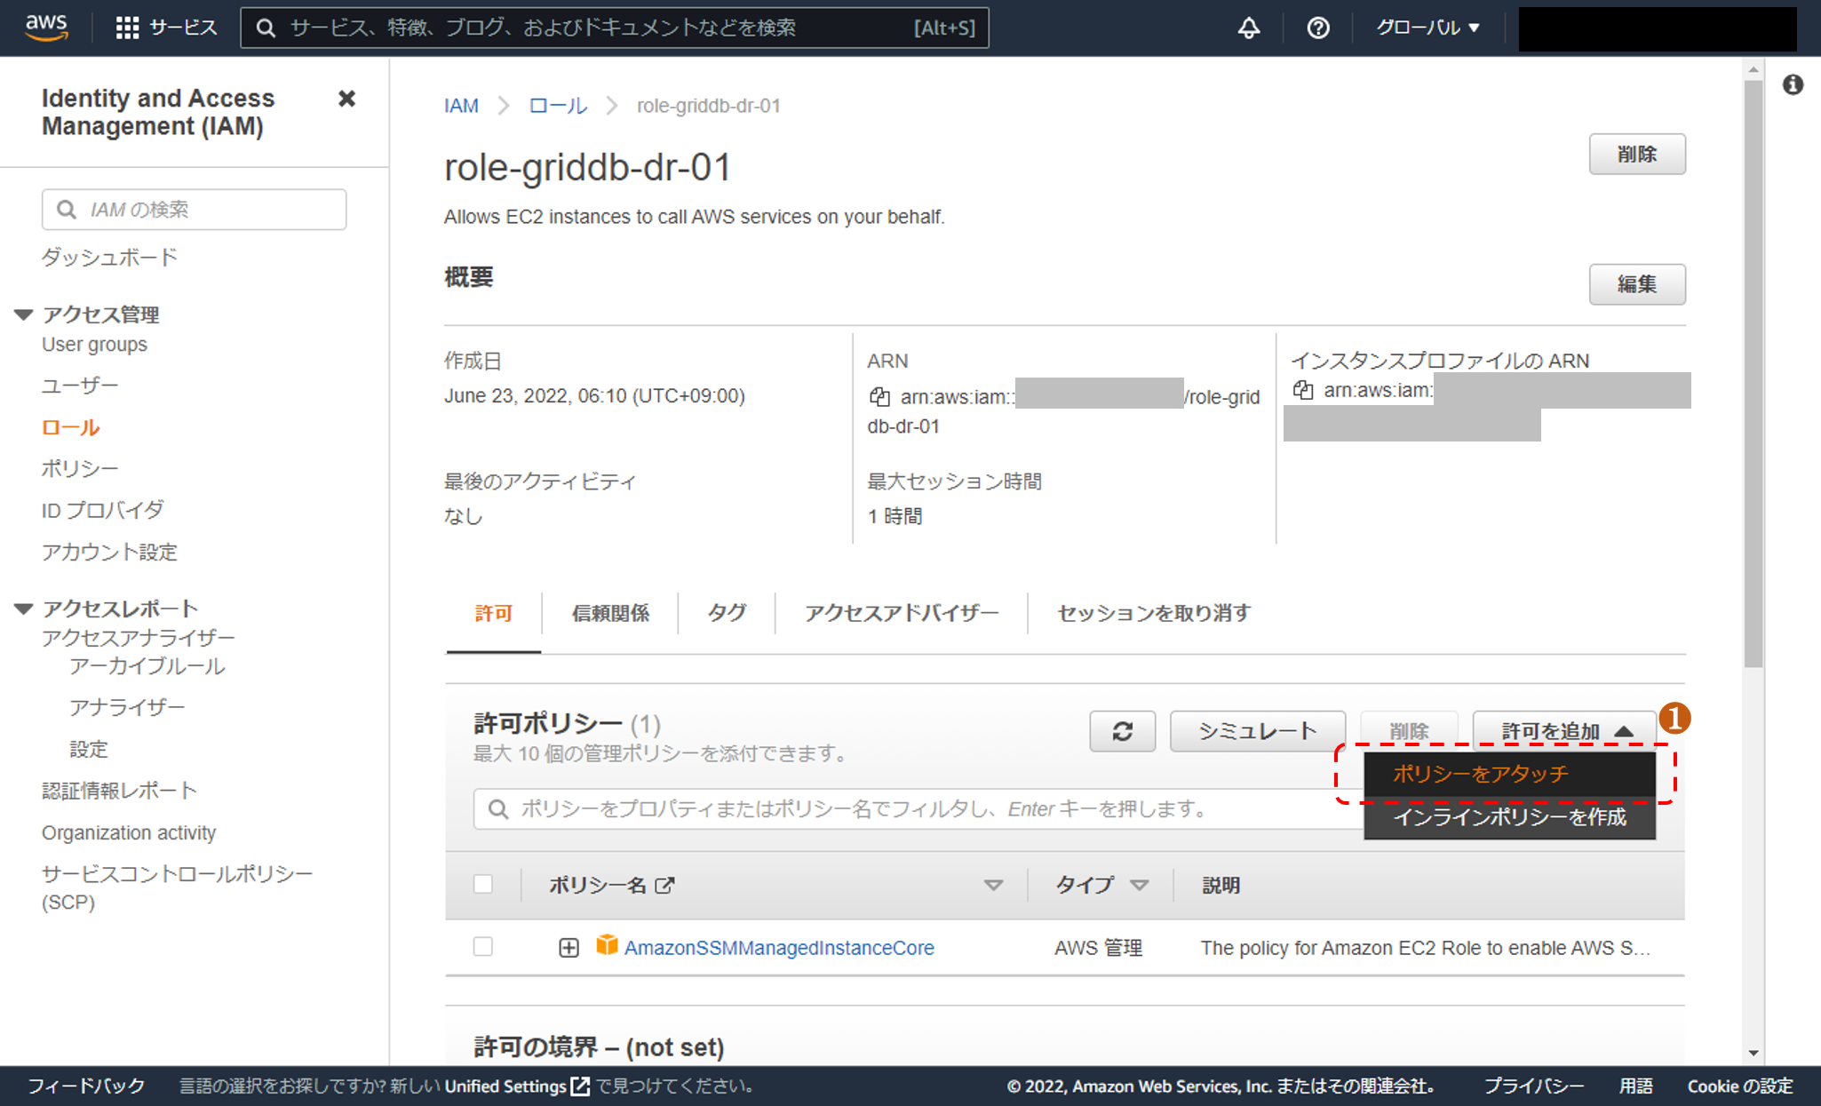The image size is (1821, 1106).
Task: Open the services grid menu icon
Action: click(127, 28)
